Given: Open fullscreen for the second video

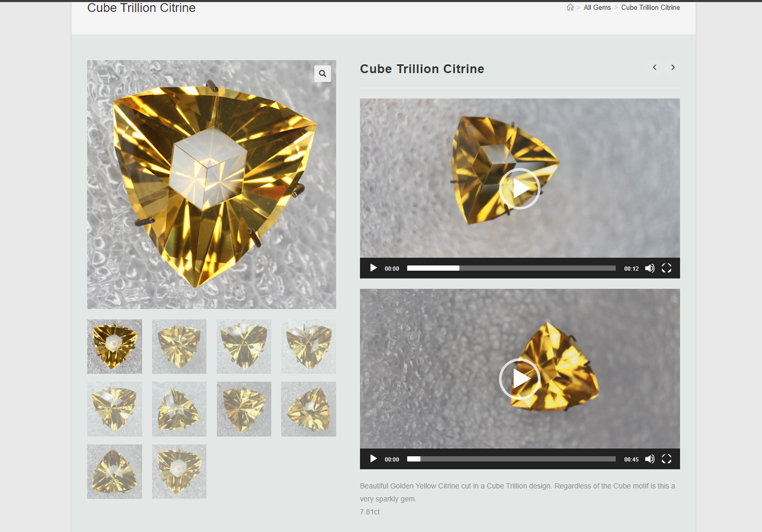Looking at the screenshot, I should coord(667,459).
